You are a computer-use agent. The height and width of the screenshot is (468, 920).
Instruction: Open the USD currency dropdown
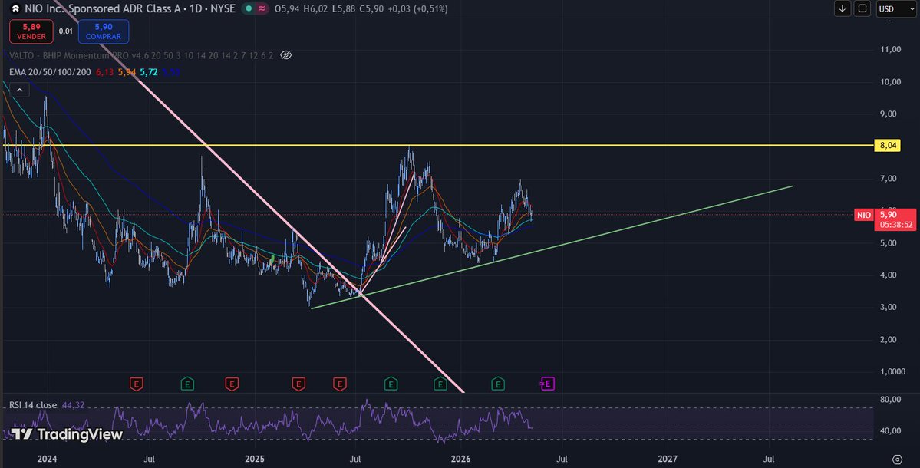896,8
